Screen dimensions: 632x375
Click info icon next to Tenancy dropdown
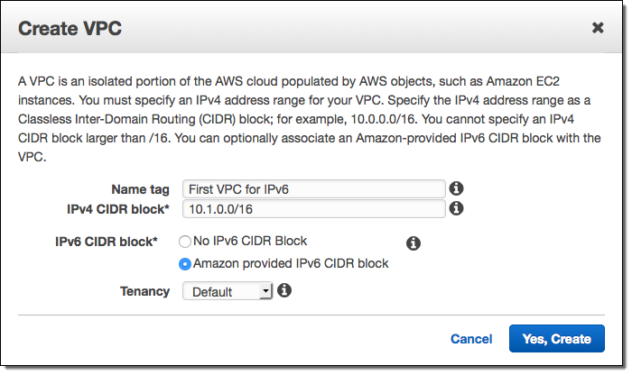(x=284, y=290)
